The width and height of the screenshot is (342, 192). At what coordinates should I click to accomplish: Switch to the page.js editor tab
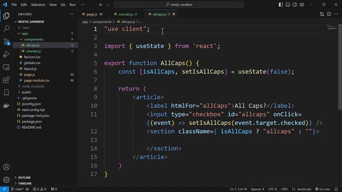coord(92,14)
